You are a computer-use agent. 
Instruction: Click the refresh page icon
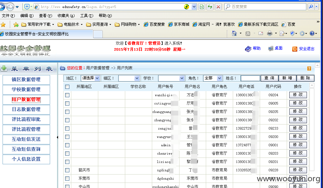(210, 7)
